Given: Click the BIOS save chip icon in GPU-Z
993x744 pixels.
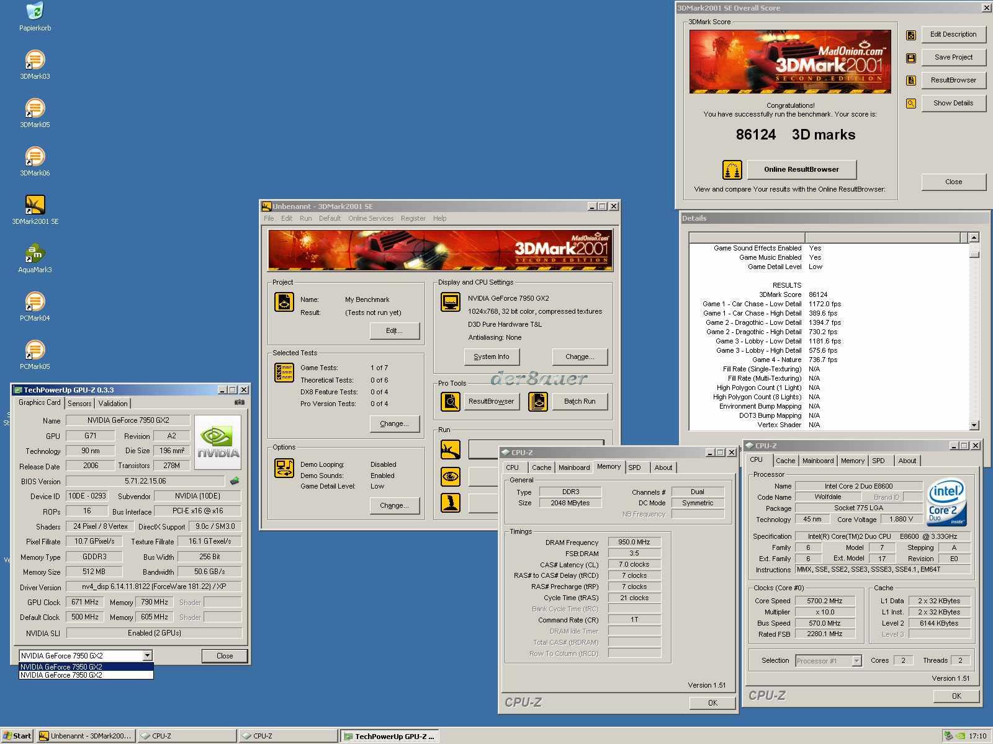Looking at the screenshot, I should [x=235, y=480].
